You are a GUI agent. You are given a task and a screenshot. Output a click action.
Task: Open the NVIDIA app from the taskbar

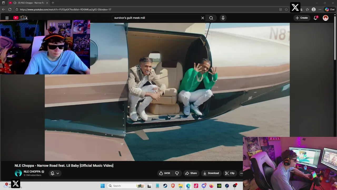(x=219, y=186)
